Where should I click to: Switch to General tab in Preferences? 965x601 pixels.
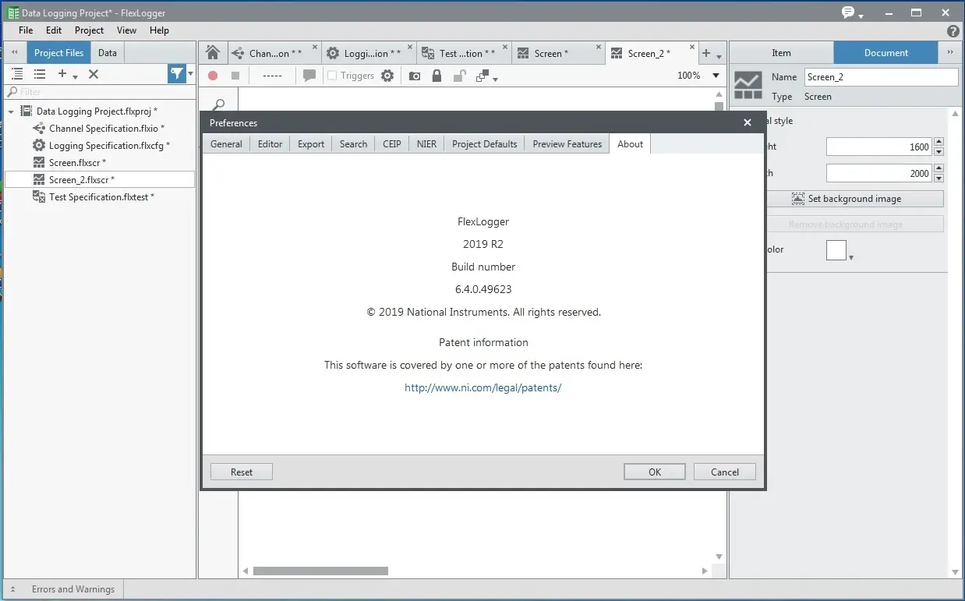226,143
